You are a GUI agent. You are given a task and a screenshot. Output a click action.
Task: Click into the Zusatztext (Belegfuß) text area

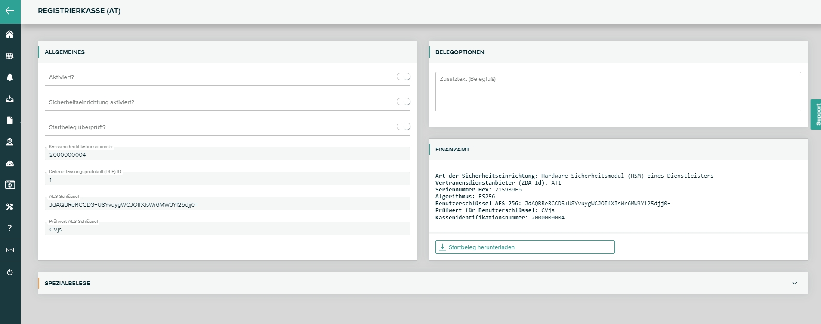click(x=618, y=92)
